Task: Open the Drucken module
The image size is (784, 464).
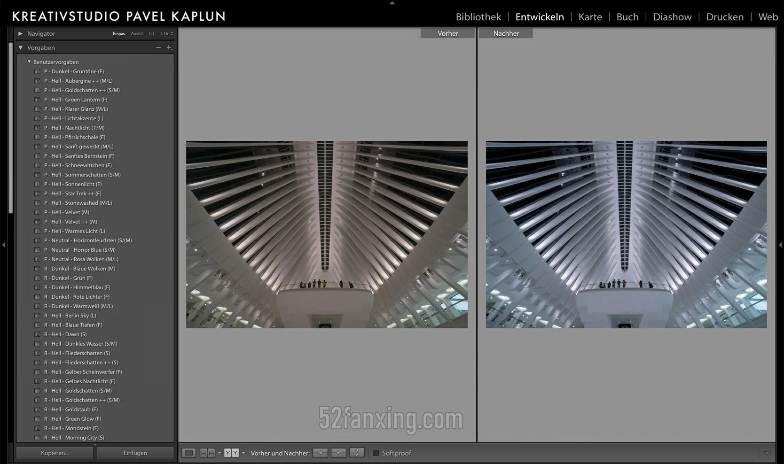Action: [725, 17]
